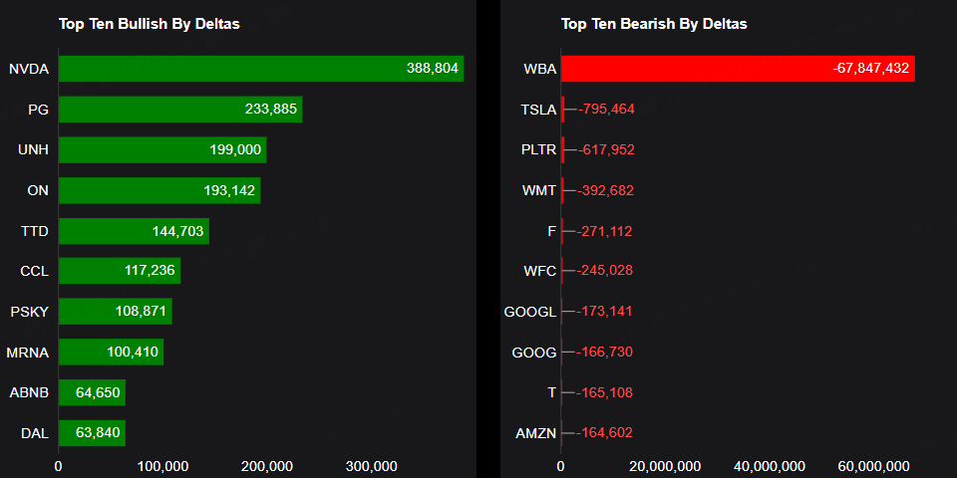Image resolution: width=957 pixels, height=478 pixels.
Task: Click the NVDA green bar
Action: click(x=260, y=69)
